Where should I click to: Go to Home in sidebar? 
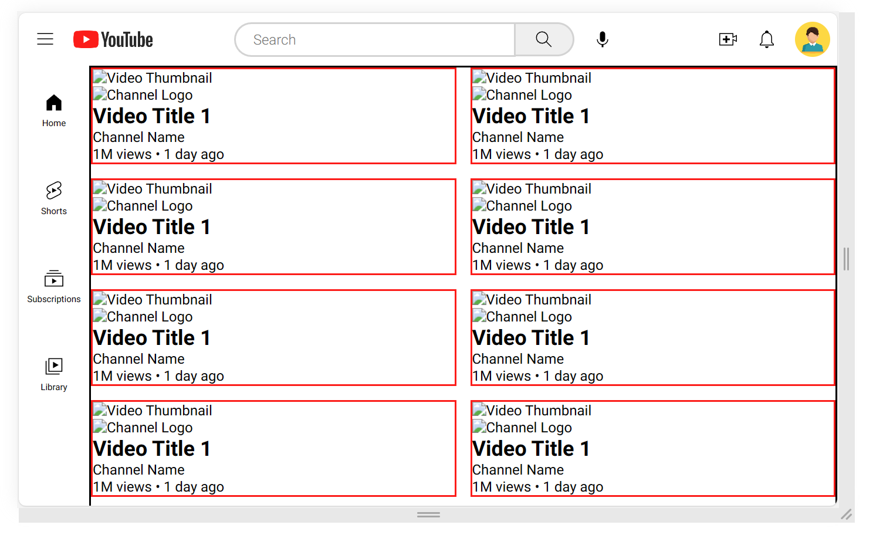click(54, 110)
